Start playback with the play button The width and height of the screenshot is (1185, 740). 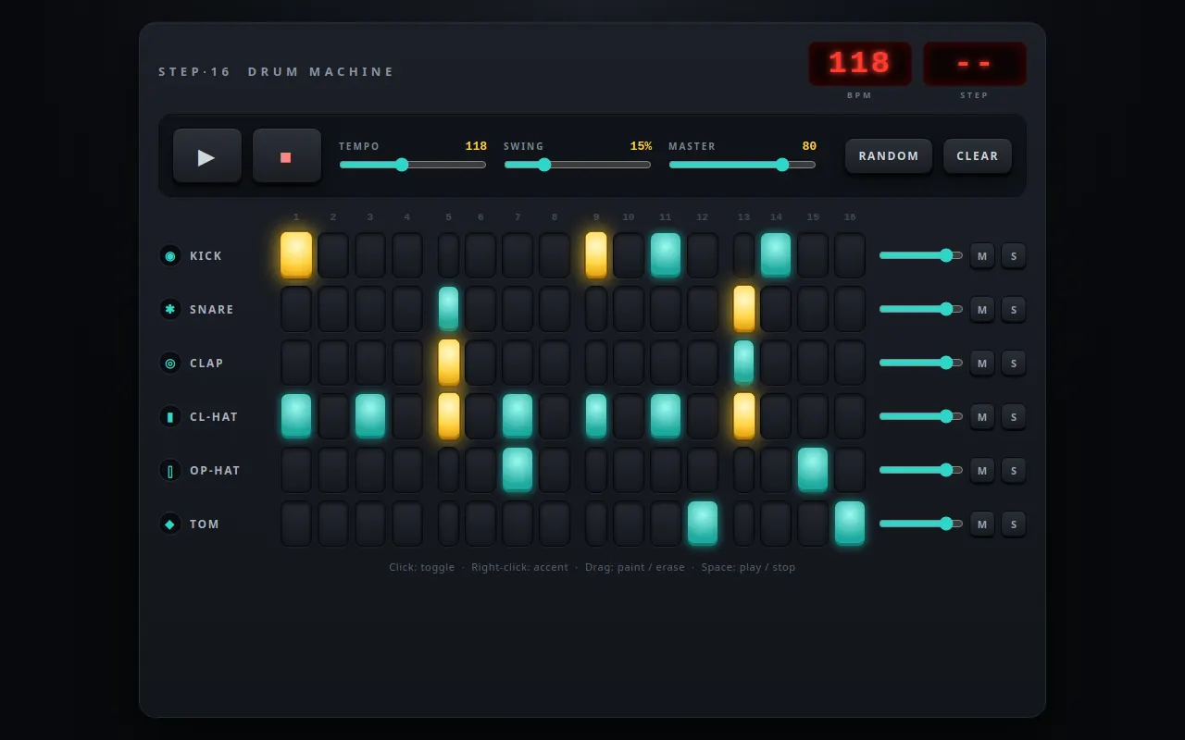[207, 155]
